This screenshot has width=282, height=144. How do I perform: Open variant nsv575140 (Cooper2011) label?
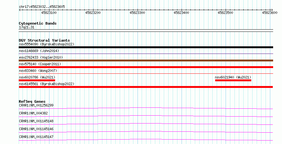click(x=40, y=64)
